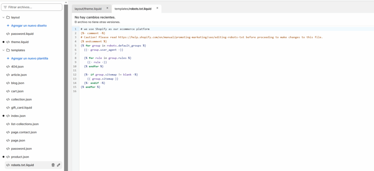
Task: Click the code icon beside 404.json
Action: (x=8, y=67)
